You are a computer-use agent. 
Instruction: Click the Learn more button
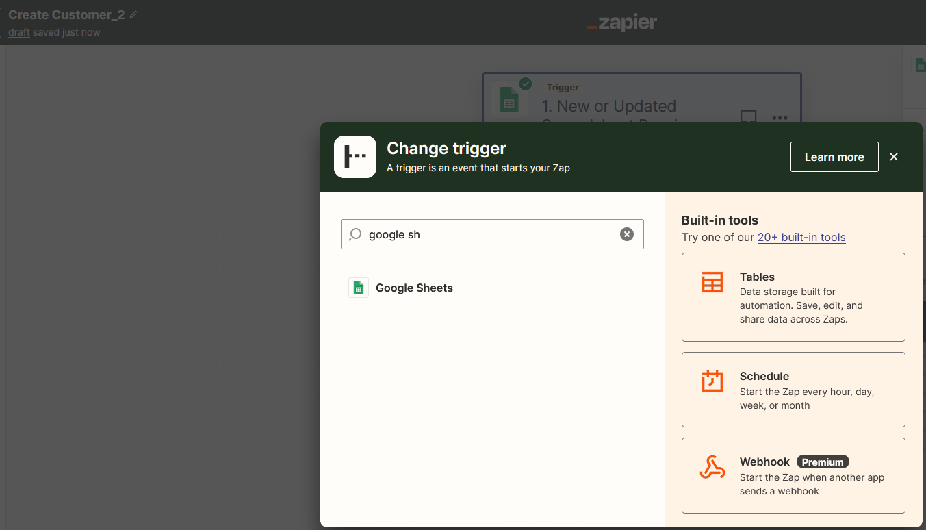[x=834, y=157]
